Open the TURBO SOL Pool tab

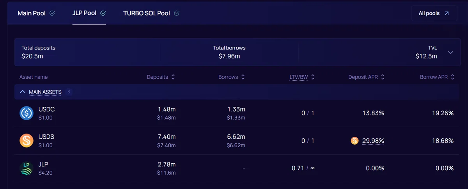pyautogui.click(x=151, y=13)
